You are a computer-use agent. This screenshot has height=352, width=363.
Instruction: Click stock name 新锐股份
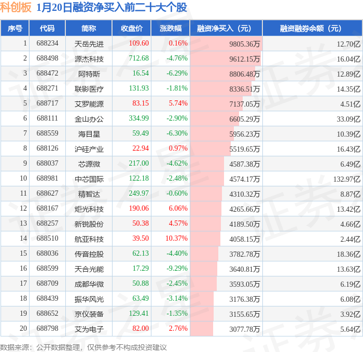coord(89,224)
